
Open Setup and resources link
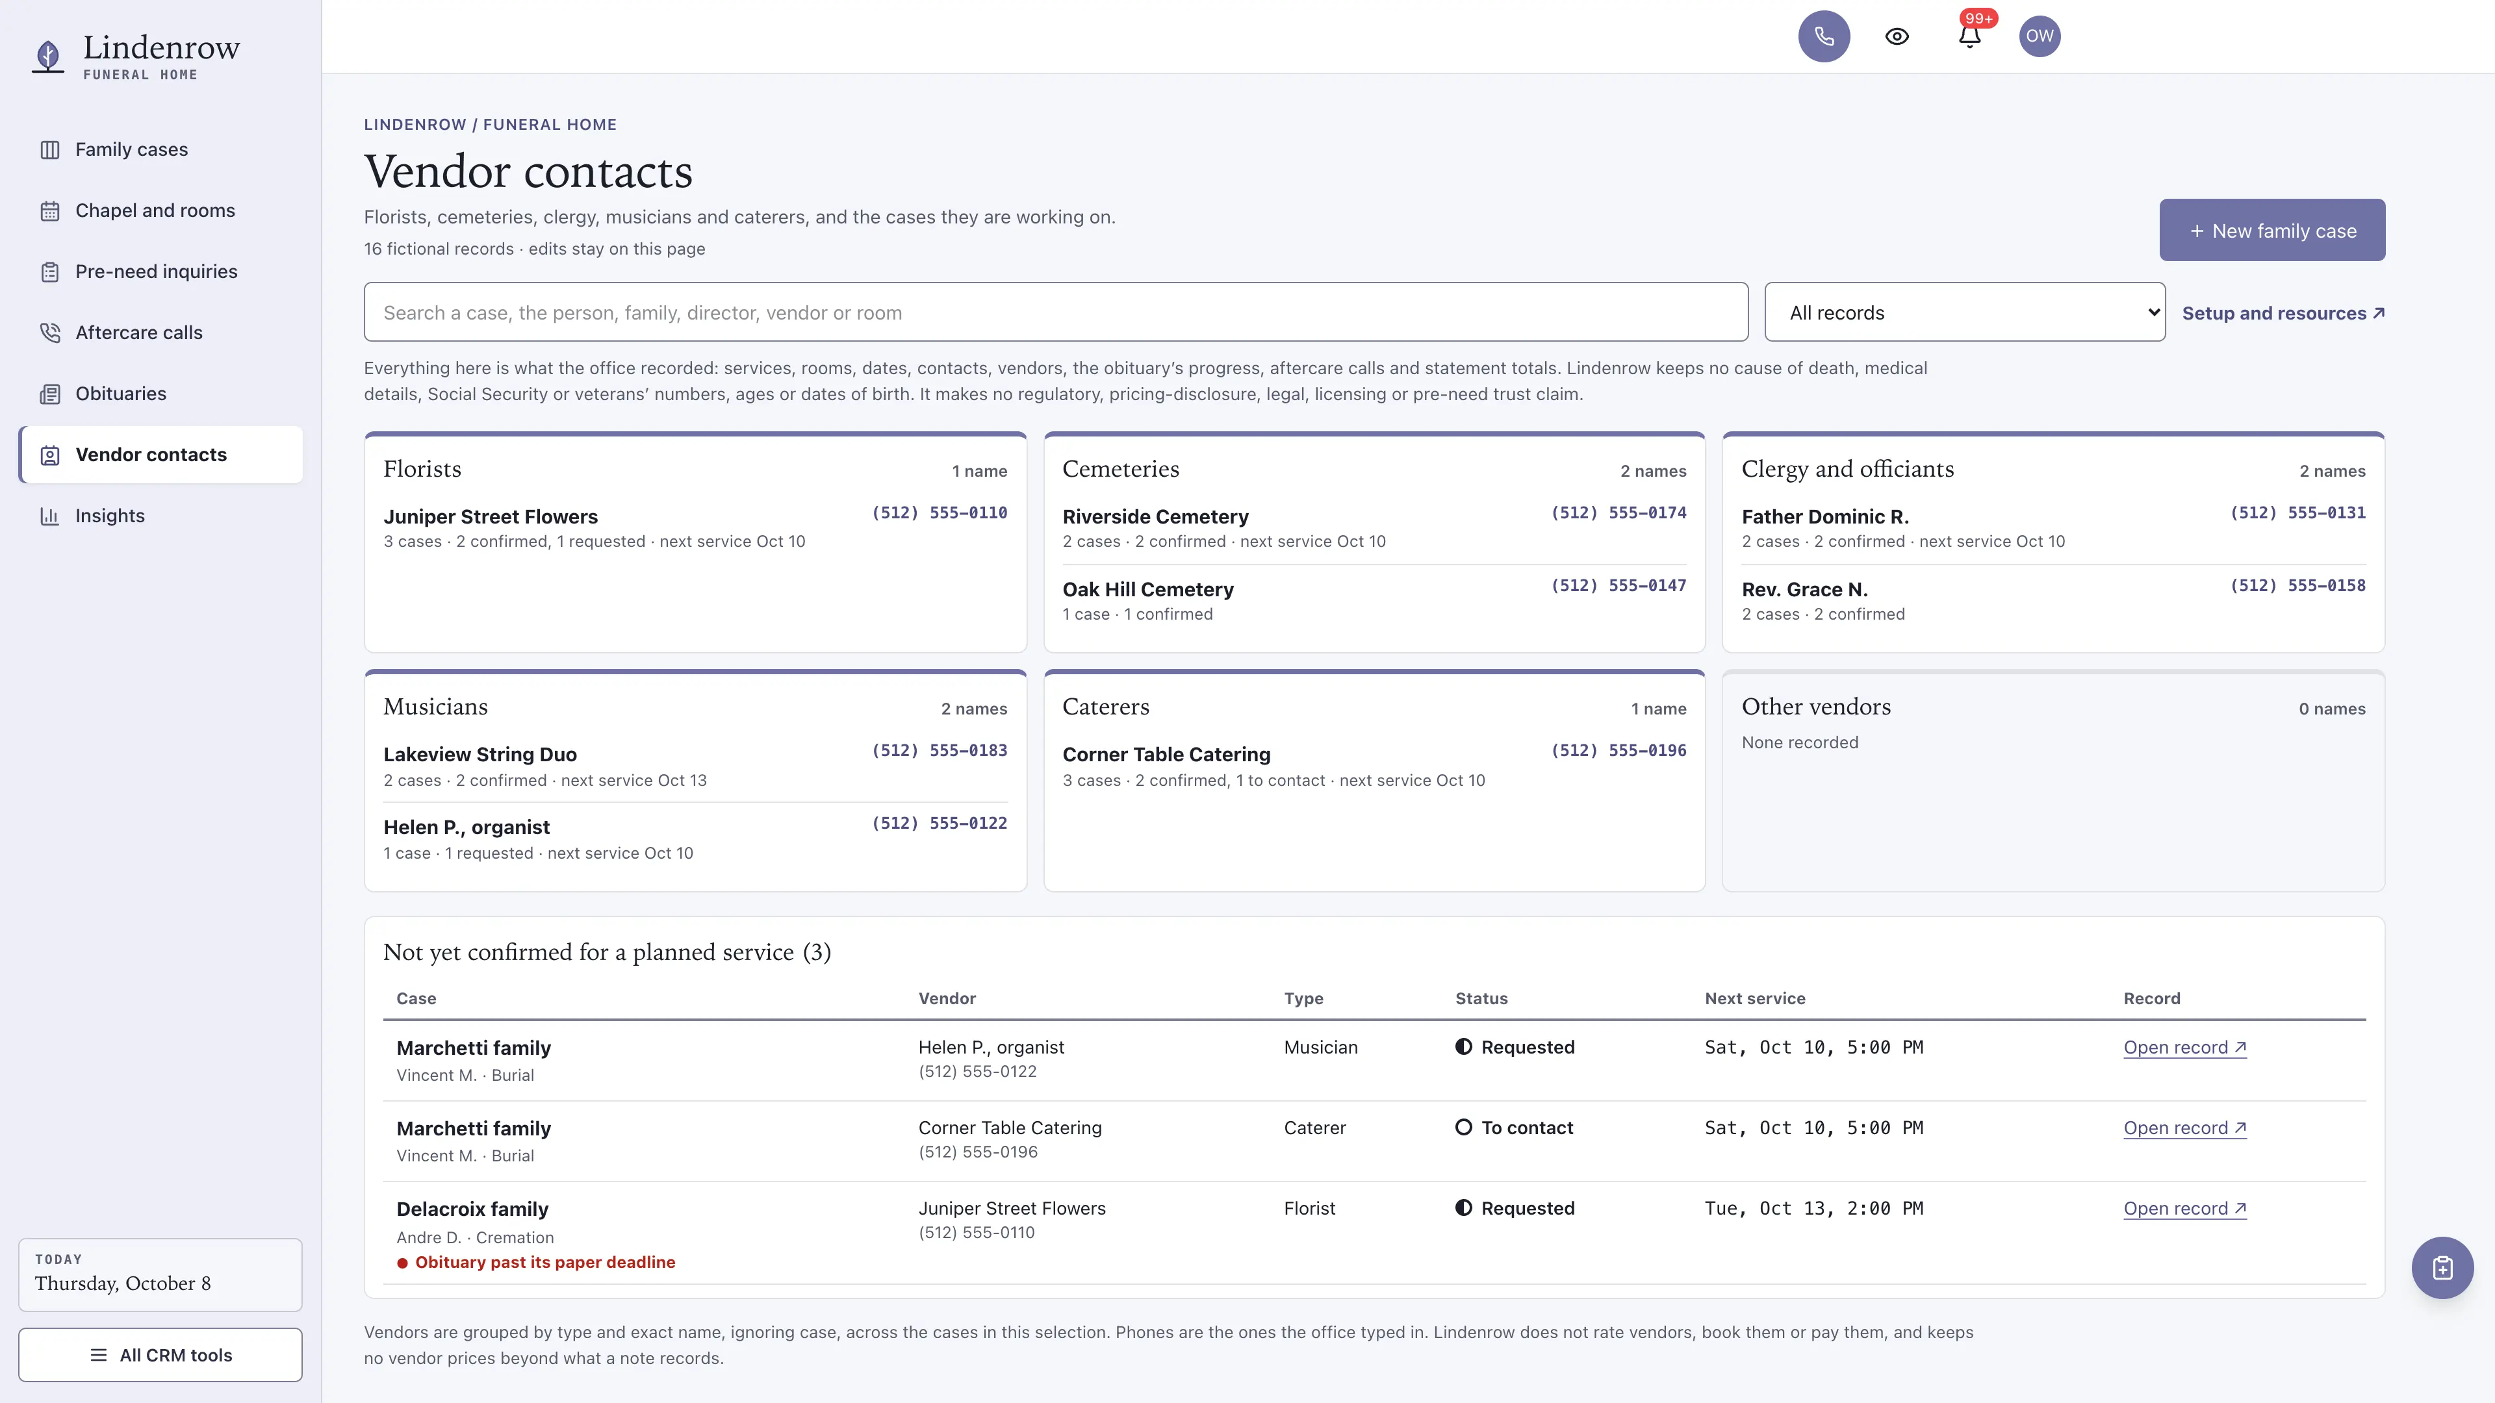coord(2283,312)
